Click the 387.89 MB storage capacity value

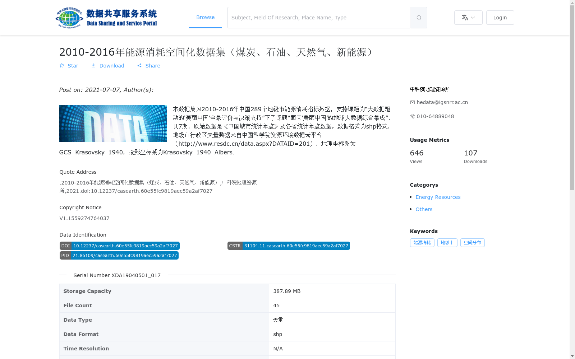click(x=287, y=291)
